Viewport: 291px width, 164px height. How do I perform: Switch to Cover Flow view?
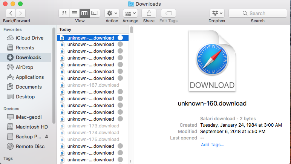[x=95, y=13]
